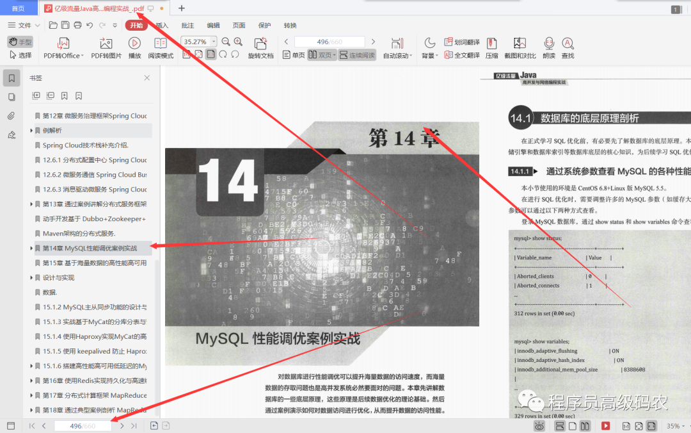Switch to the 插入 tab
This screenshot has height=433, width=691.
162,25
